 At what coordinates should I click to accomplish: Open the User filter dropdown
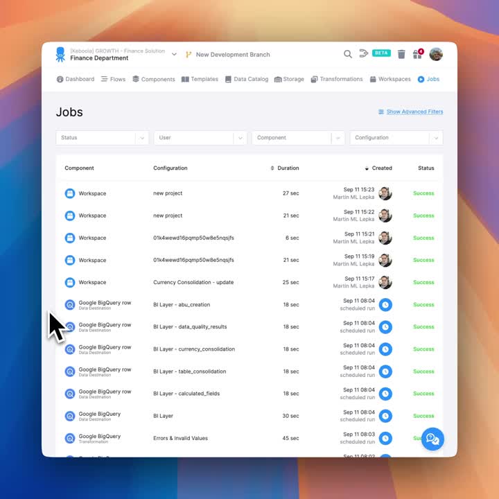pos(200,138)
